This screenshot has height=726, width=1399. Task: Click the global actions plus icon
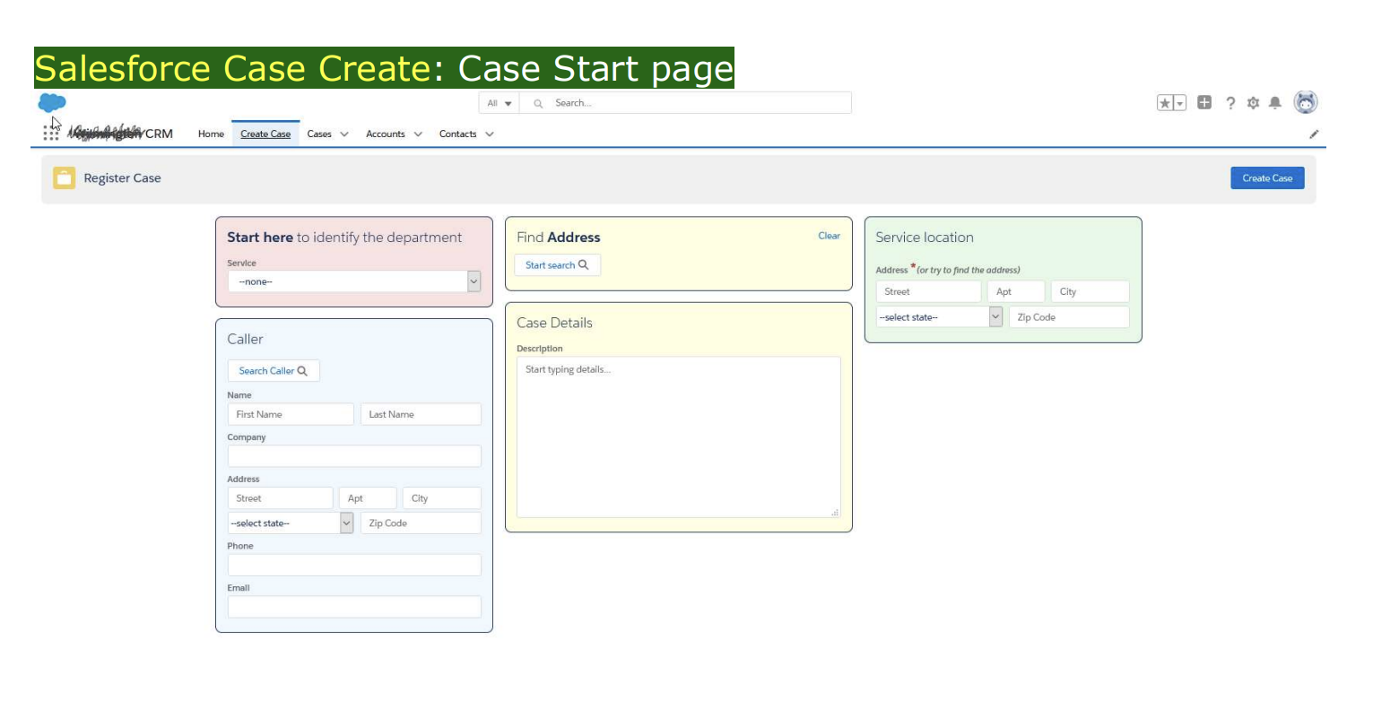click(x=1204, y=102)
